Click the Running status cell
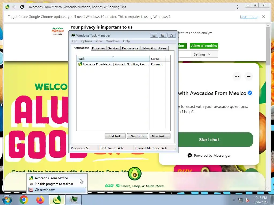The image size is (274, 205). (x=156, y=64)
